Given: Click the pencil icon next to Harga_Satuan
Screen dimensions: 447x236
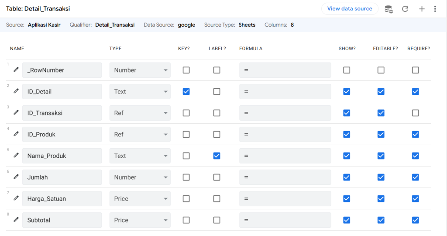Looking at the screenshot, I should (x=16, y=198).
